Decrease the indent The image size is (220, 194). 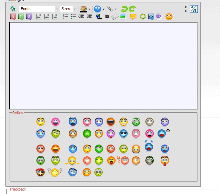pyautogui.click(x=81, y=17)
